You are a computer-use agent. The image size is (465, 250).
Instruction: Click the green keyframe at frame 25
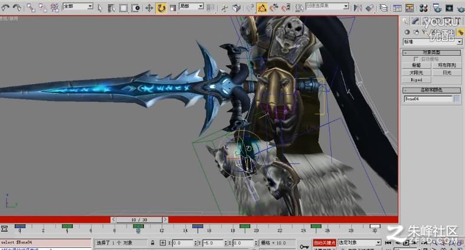316,226
